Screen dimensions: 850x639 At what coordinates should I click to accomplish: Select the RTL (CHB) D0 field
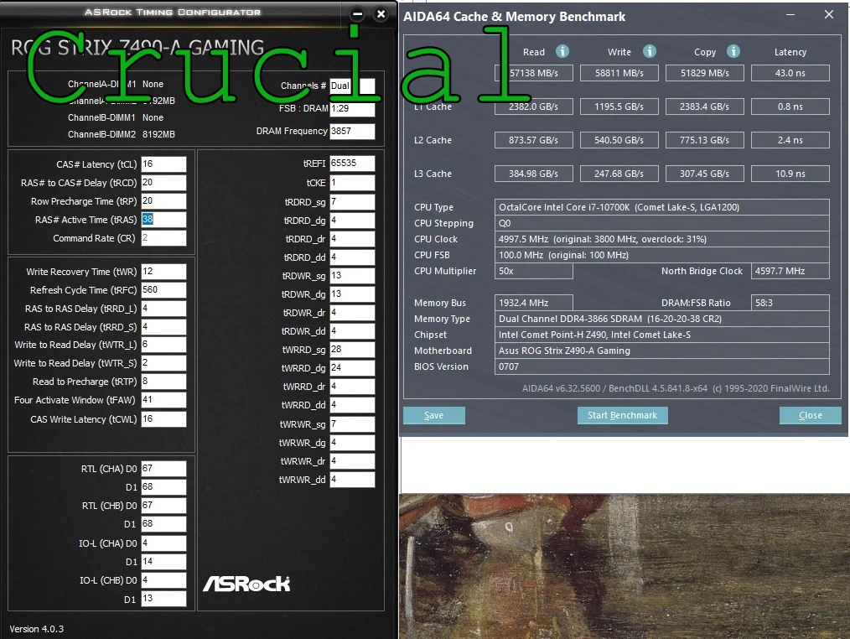coord(163,506)
